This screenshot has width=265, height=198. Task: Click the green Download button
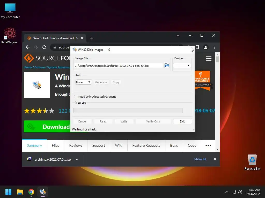coord(47,126)
